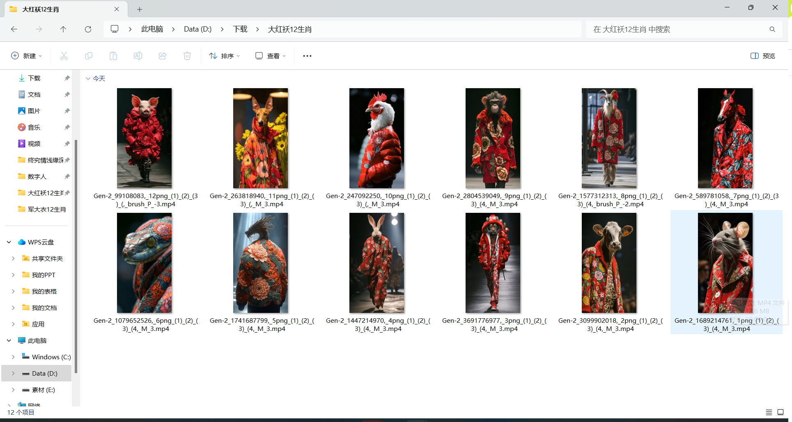Viewport: 792px width, 422px height.
Task: Select the goat video 8png thumbnail
Action: coord(609,138)
